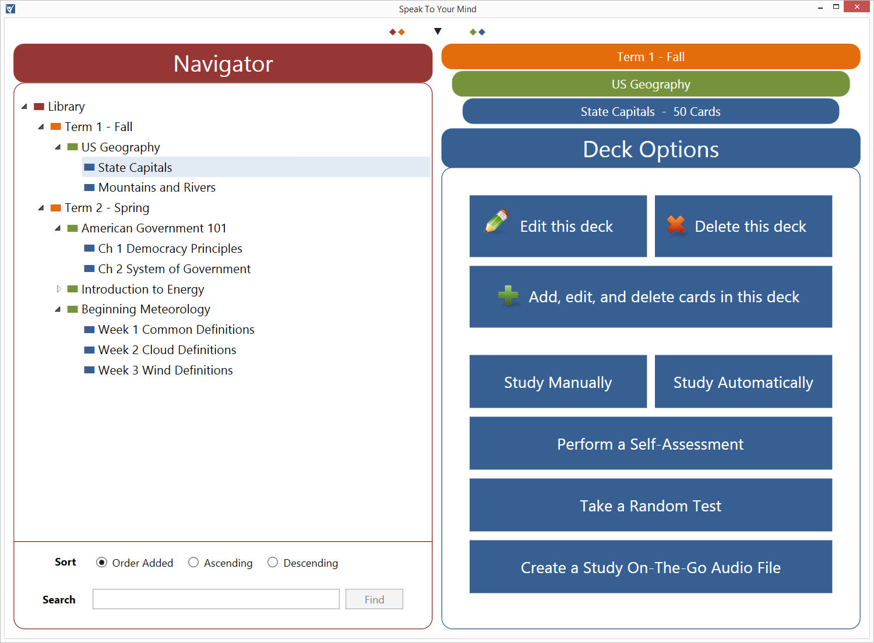Select the US Geography label in tree
This screenshot has height=643, width=874.
[x=121, y=147]
